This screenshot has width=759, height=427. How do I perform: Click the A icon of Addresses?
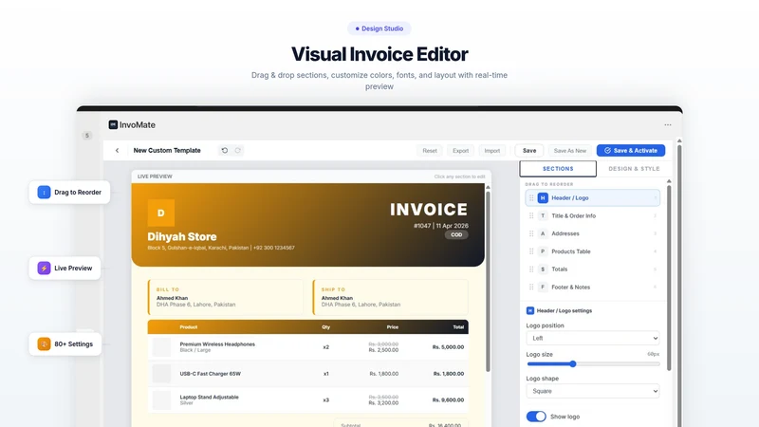543,233
